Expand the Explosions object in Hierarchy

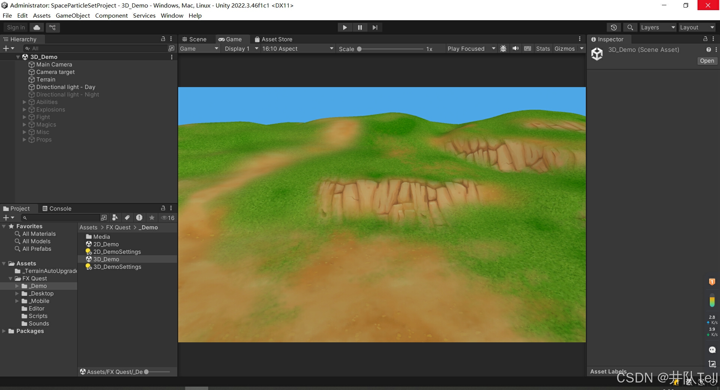24,110
